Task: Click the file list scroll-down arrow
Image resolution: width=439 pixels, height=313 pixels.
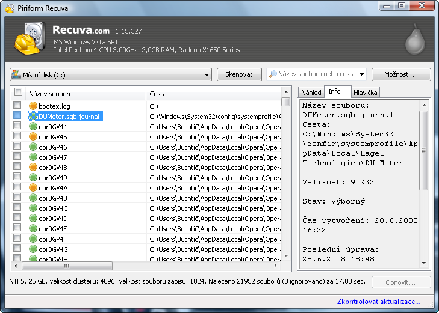Action: click(x=286, y=256)
